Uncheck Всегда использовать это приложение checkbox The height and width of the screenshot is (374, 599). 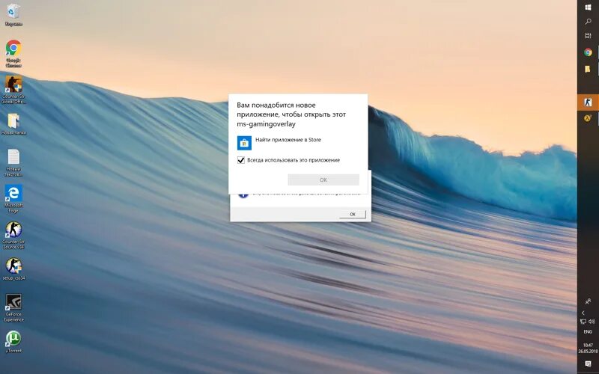coord(241,160)
